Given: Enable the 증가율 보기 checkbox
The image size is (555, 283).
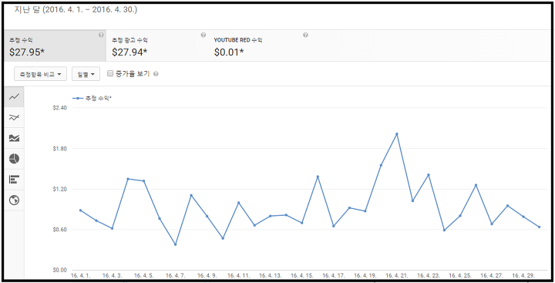Looking at the screenshot, I should tap(110, 73).
